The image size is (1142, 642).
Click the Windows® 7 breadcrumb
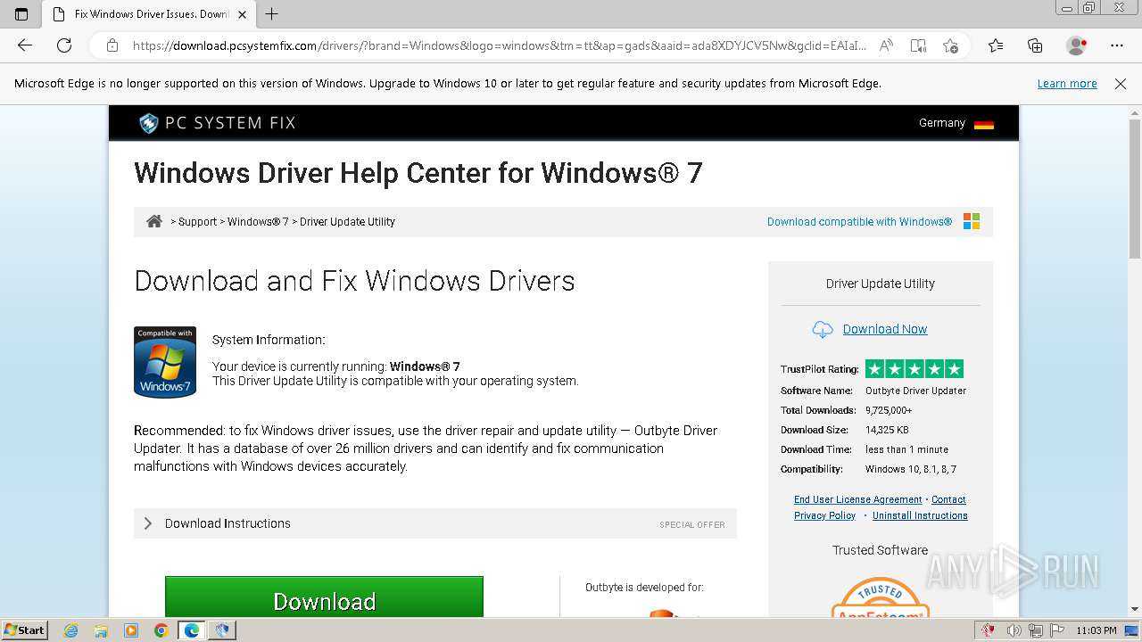pyautogui.click(x=258, y=222)
